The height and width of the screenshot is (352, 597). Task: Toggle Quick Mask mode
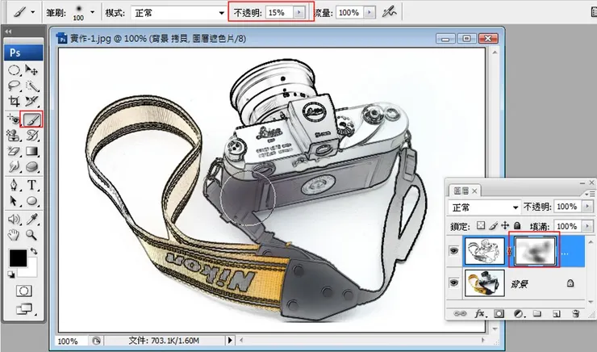pyautogui.click(x=23, y=291)
